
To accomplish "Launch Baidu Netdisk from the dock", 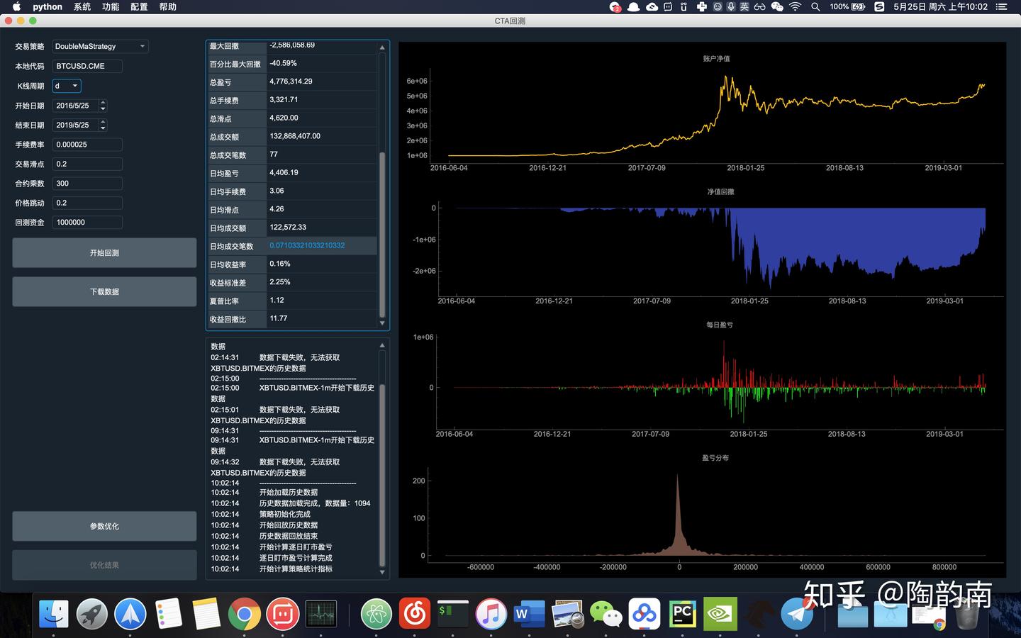I will point(645,614).
